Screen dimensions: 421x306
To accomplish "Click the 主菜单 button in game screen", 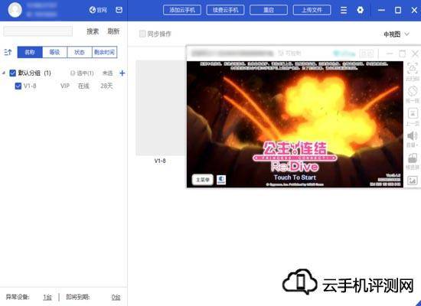I will [x=202, y=180].
